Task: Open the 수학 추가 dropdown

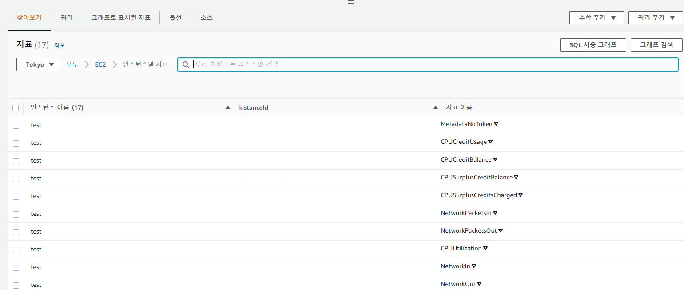Action: [597, 18]
